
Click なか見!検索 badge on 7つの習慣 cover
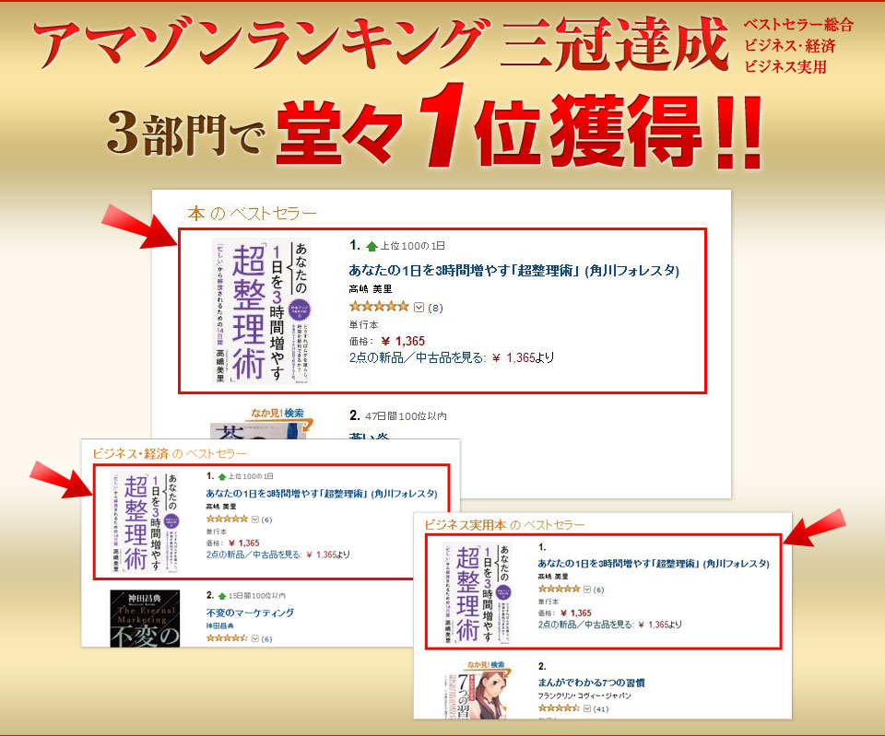pyautogui.click(x=486, y=665)
